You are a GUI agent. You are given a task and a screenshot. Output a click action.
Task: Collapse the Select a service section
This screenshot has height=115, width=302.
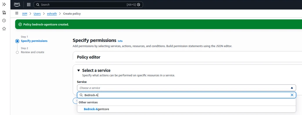tap(79, 71)
